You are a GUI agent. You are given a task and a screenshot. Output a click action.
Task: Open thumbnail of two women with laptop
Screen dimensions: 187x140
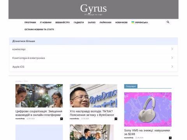tap(39, 96)
